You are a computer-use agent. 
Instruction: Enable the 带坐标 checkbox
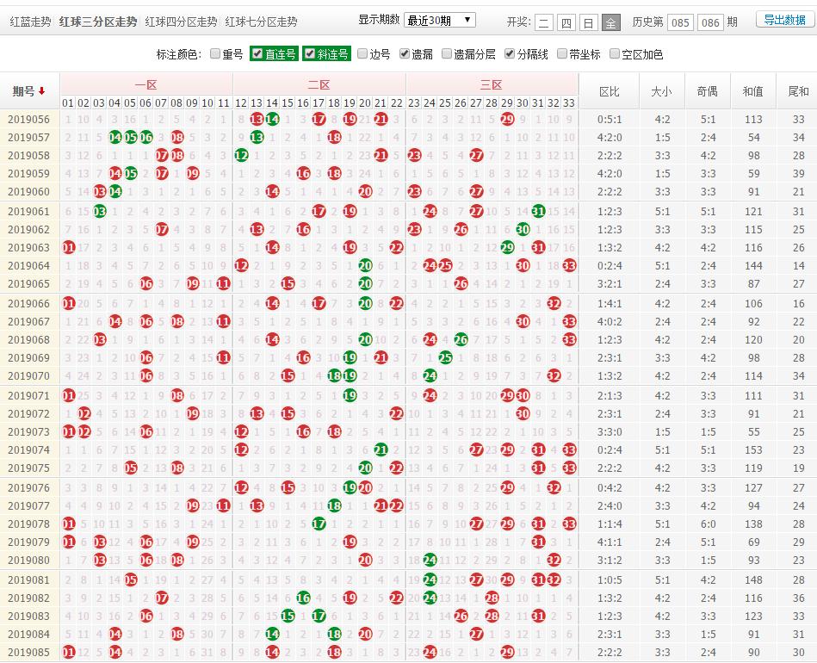(561, 53)
